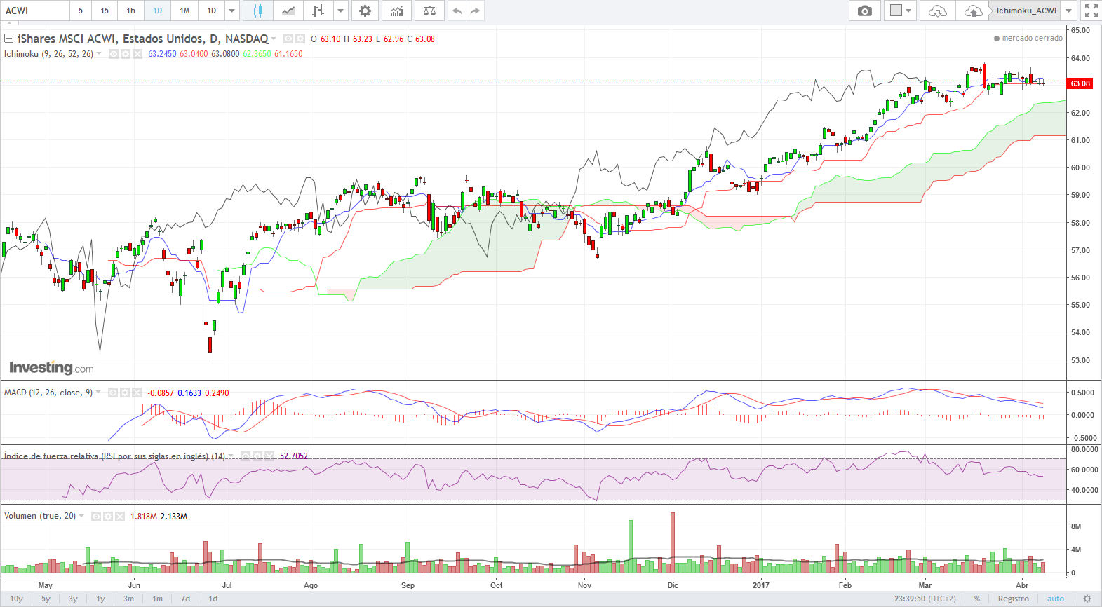The width and height of the screenshot is (1102, 607).
Task: Set date range to 3m
Action: 128,599
